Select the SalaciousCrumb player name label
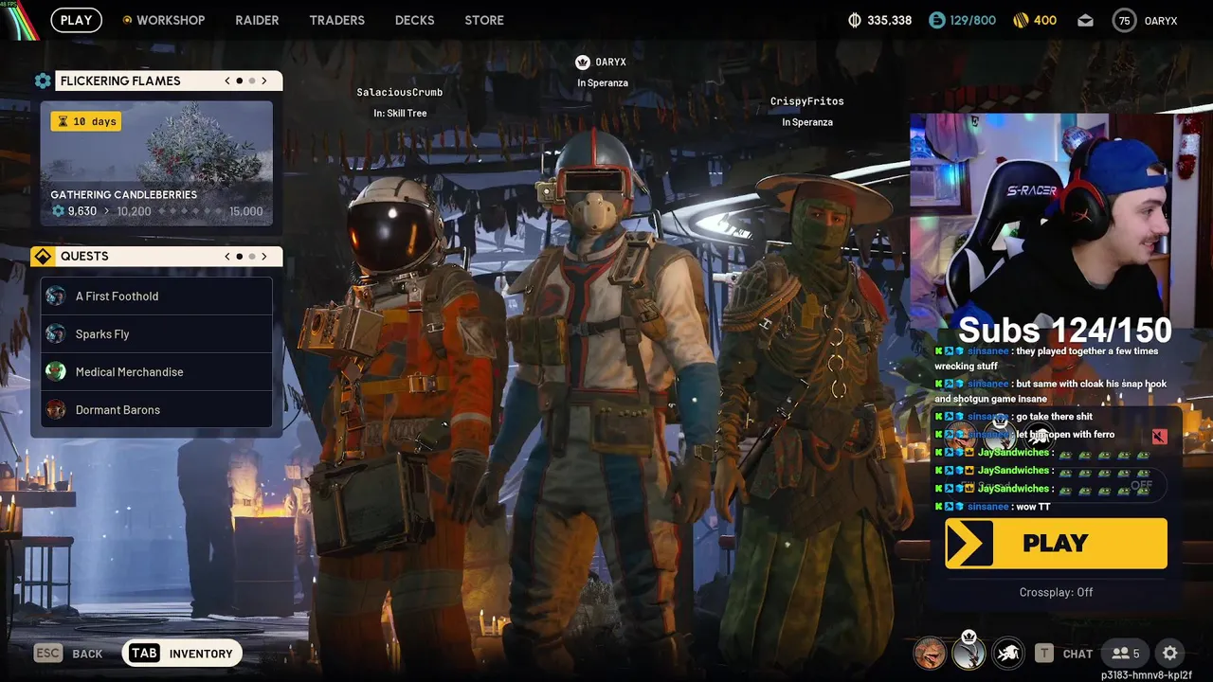Screen dimensions: 1213x682 point(399,92)
